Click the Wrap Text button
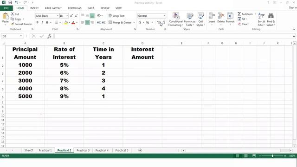Screen dimensions: 297x167 click(116, 16)
